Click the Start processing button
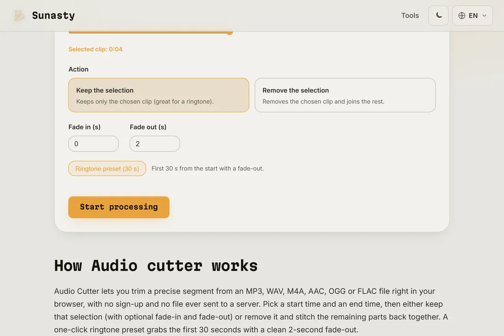Viewport: 504px width, 336px height. tap(119, 207)
